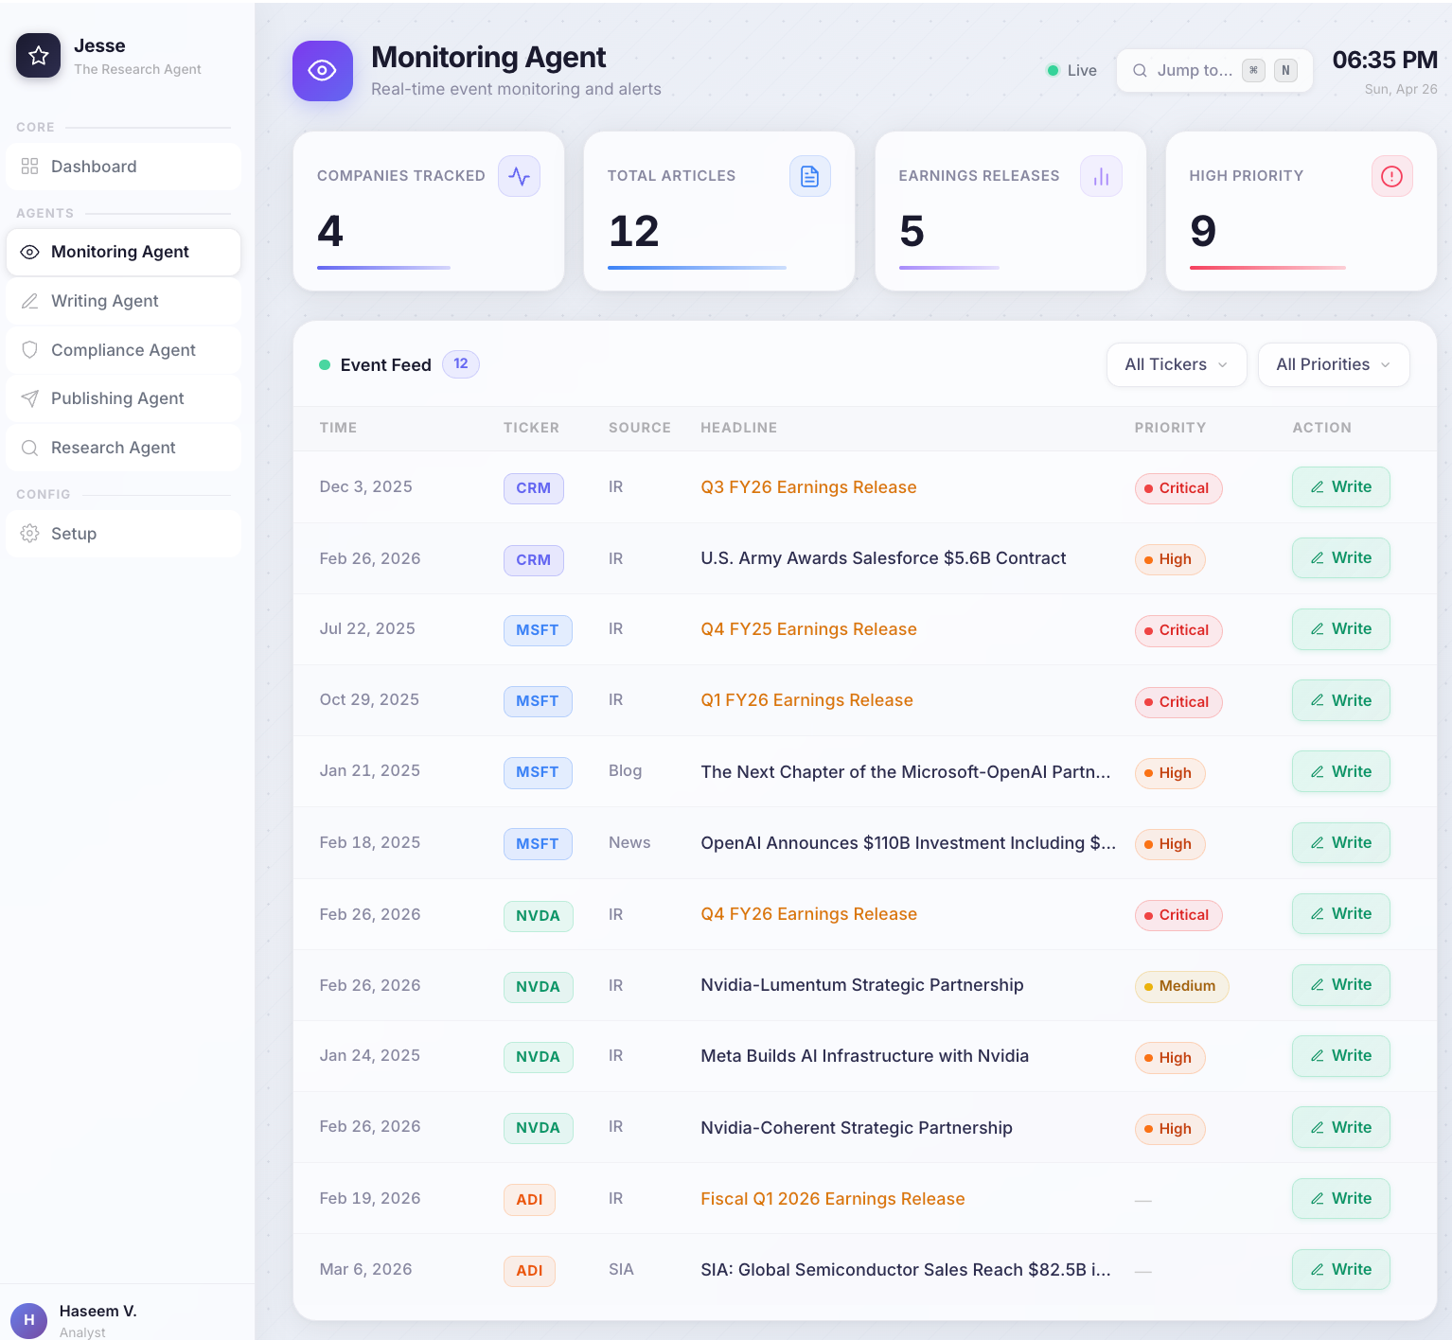Viewport: 1452px width, 1340px height.
Task: Click the red alert icon on High Priority
Action: 1391,176
